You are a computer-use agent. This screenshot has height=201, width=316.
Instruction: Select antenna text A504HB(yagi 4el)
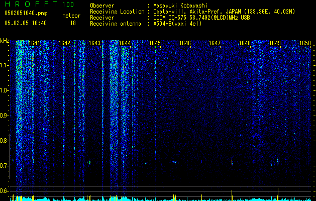pos(177,24)
